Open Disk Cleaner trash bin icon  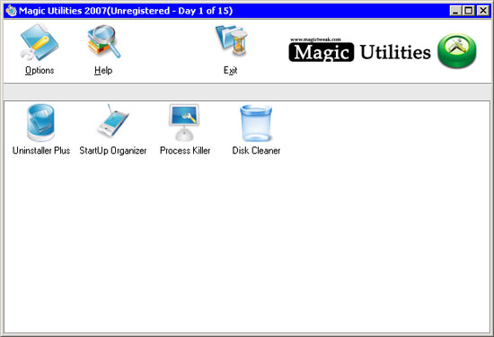pos(256,123)
